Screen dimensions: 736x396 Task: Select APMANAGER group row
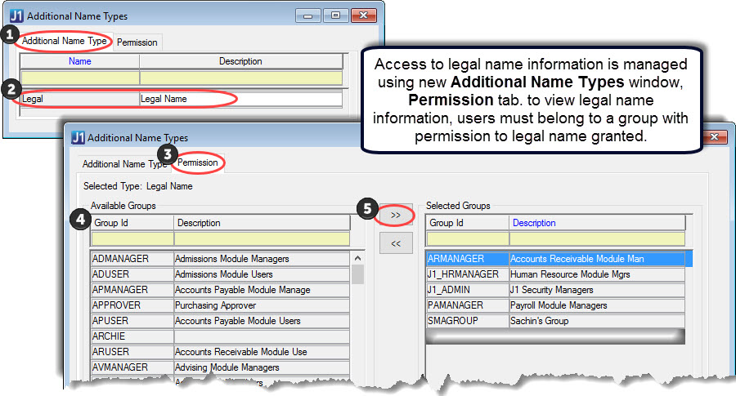click(221, 290)
